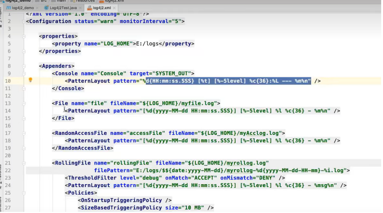Click the closing </RandomAccessFile> tag
The width and height of the screenshot is (383, 213).
pyautogui.click(x=83, y=148)
